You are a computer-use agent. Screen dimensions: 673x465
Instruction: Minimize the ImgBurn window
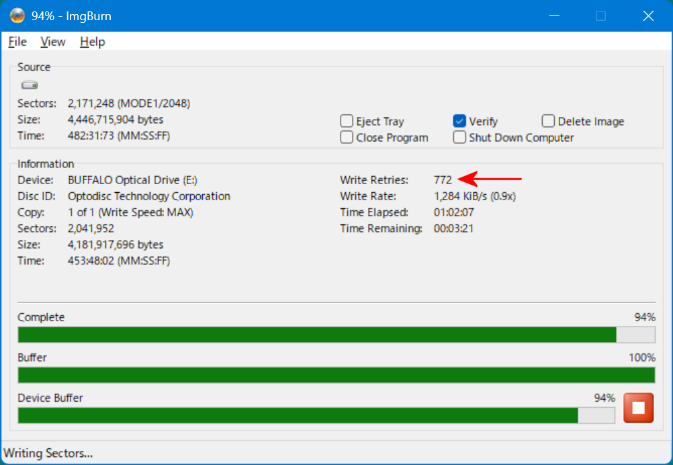coord(555,16)
